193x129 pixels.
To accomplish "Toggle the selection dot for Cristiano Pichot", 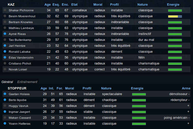I will click(5, 63).
